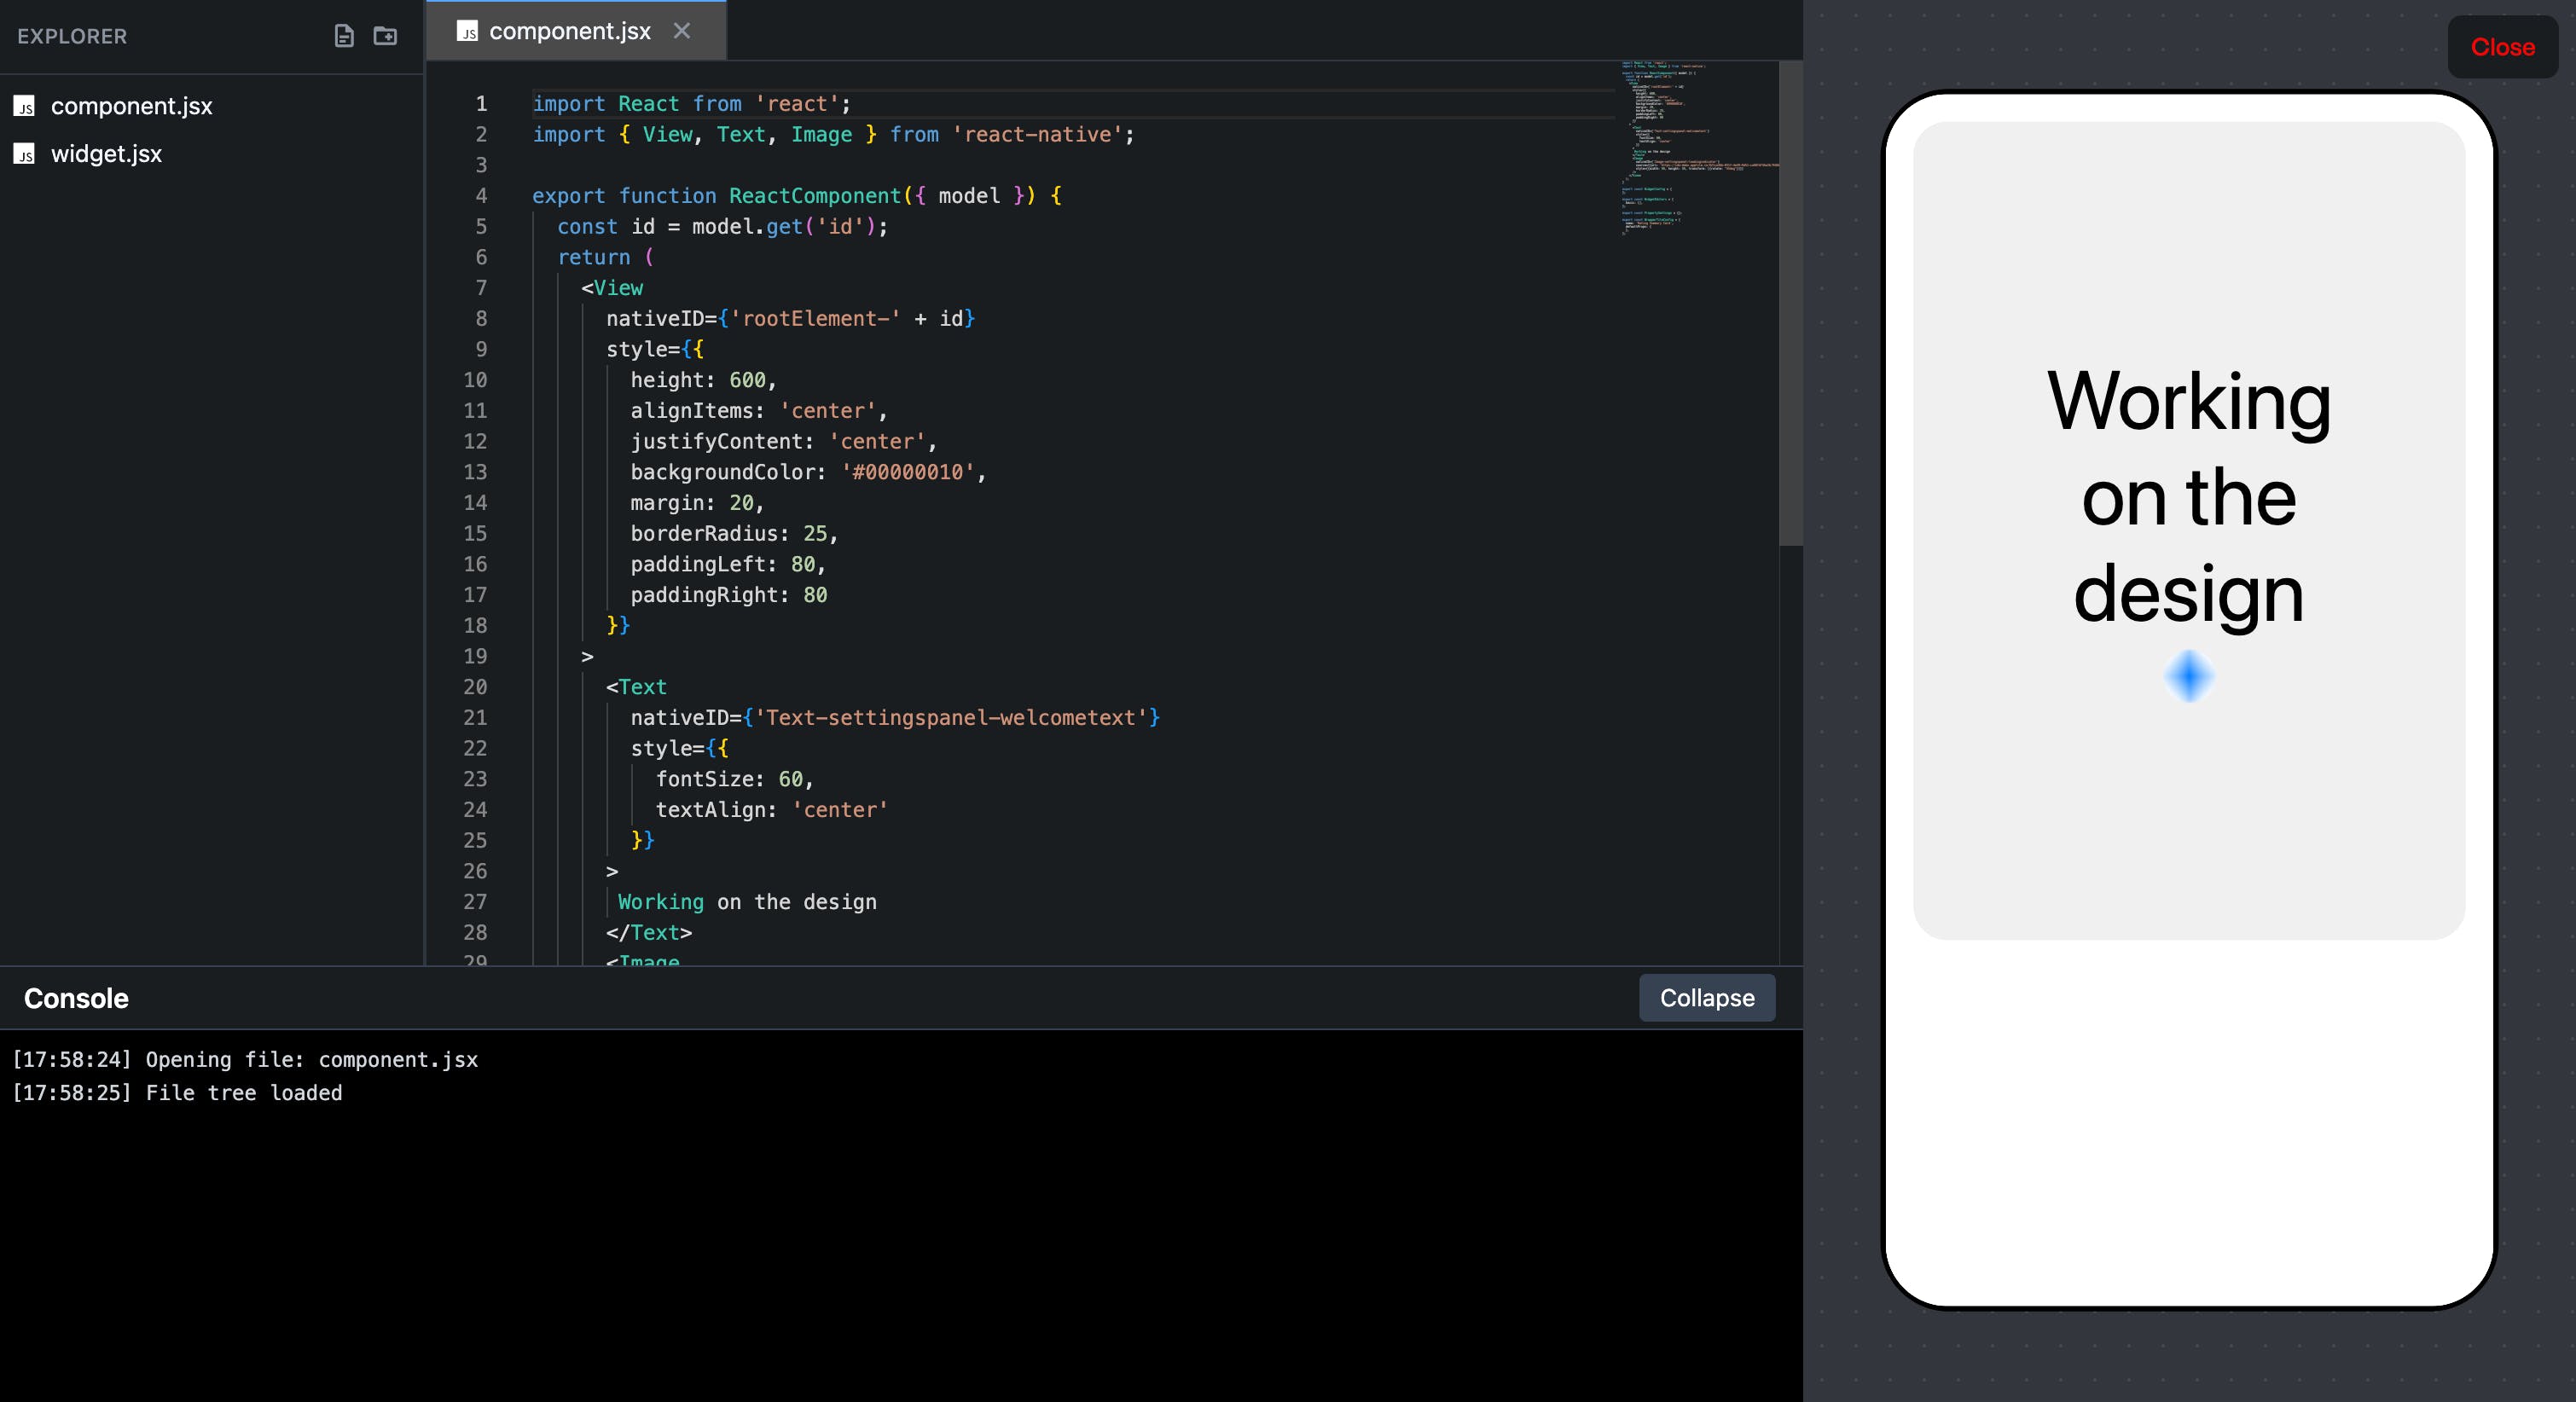Click the New File icon in Explorer

coord(343,36)
